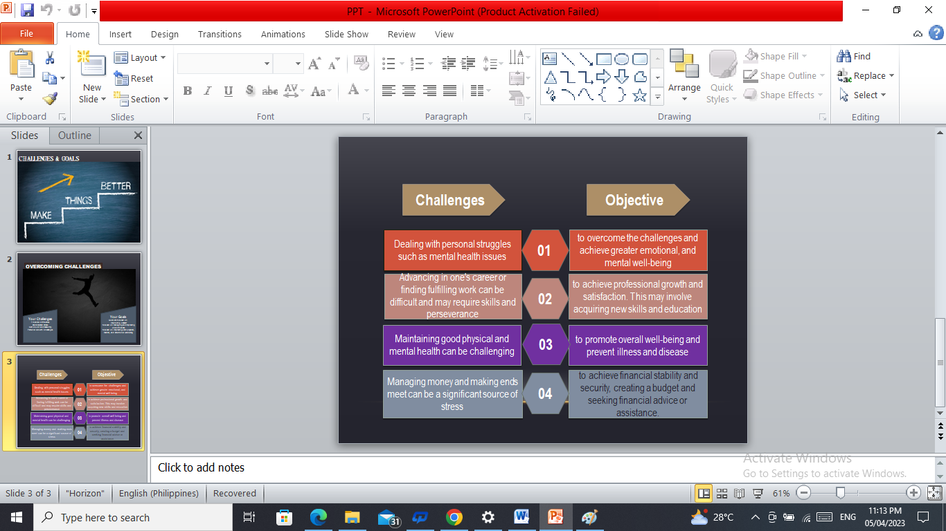
Task: Select Center text alignment
Action: click(409, 91)
